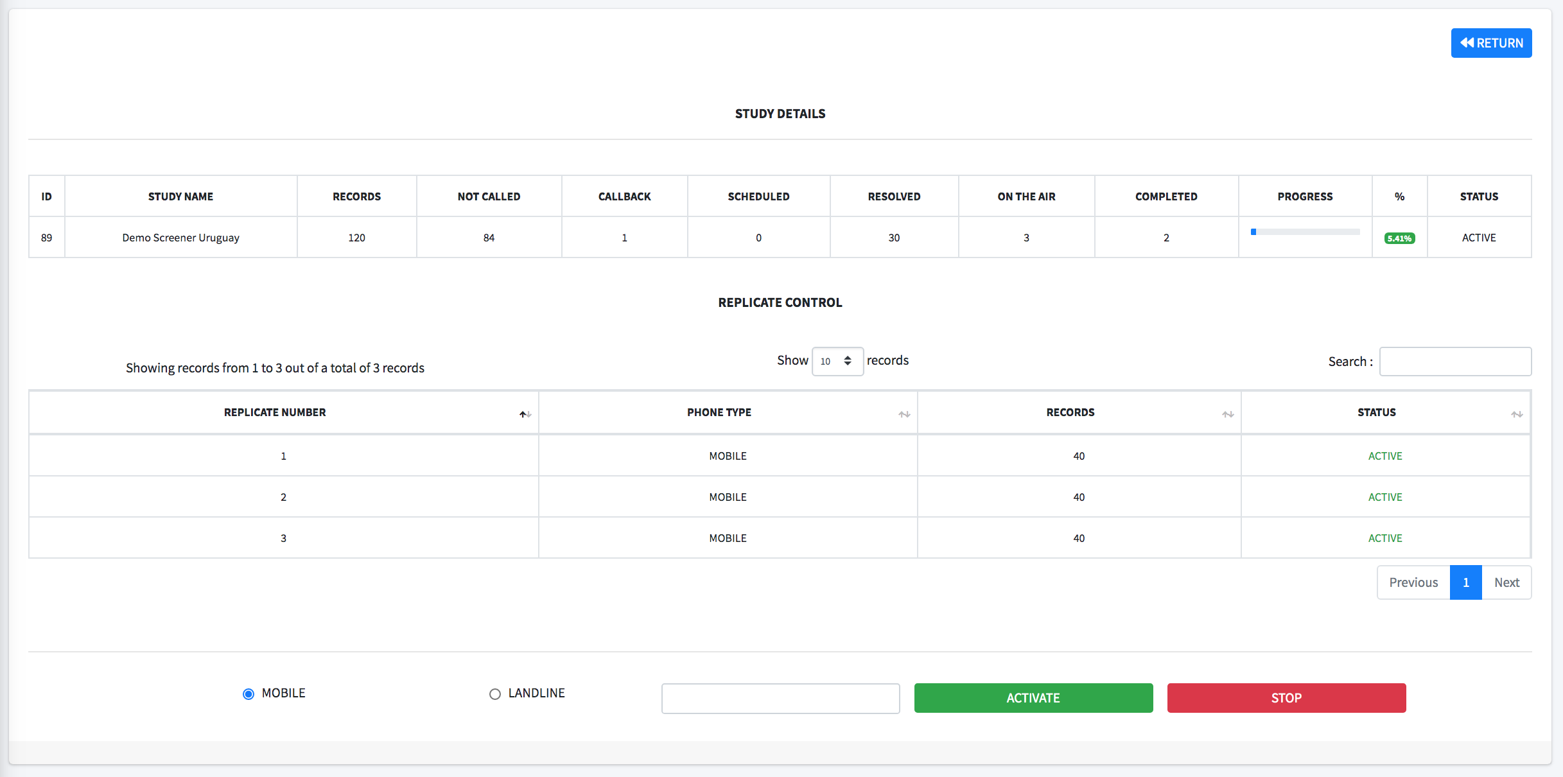Open the Show records count dropdown
The width and height of the screenshot is (1563, 777).
pyautogui.click(x=837, y=362)
